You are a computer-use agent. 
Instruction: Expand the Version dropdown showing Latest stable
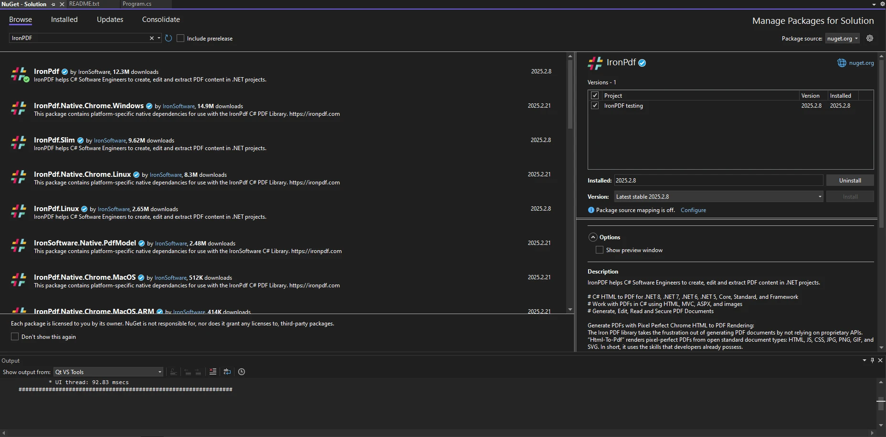pos(718,196)
